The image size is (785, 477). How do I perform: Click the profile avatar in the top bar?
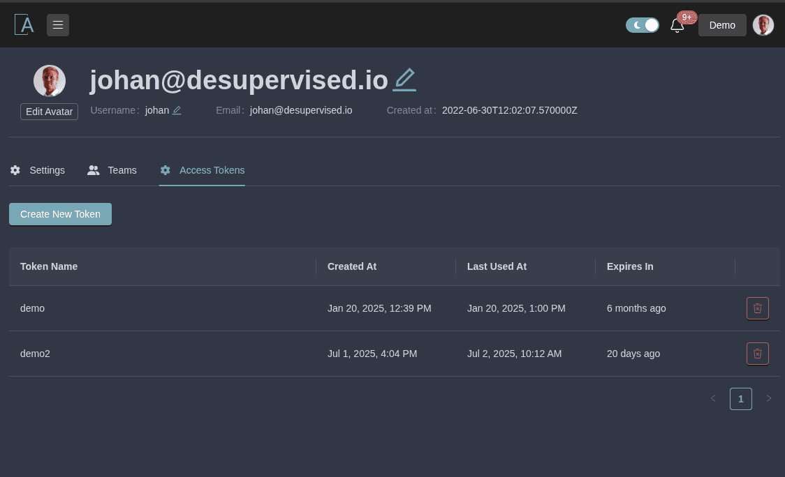click(763, 25)
